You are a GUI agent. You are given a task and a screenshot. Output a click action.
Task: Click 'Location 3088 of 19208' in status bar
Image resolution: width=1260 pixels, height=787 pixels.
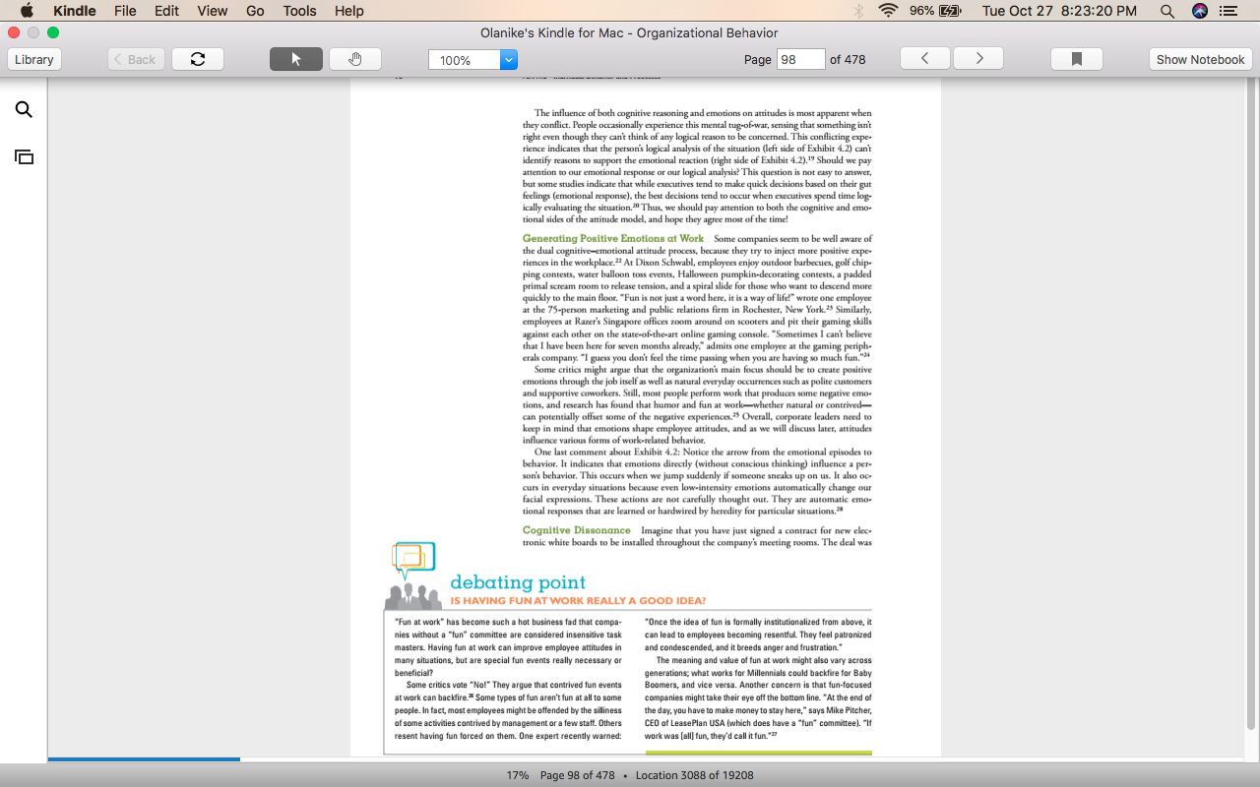[x=694, y=775]
